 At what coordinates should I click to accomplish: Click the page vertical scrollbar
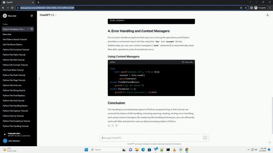click(x=272, y=115)
